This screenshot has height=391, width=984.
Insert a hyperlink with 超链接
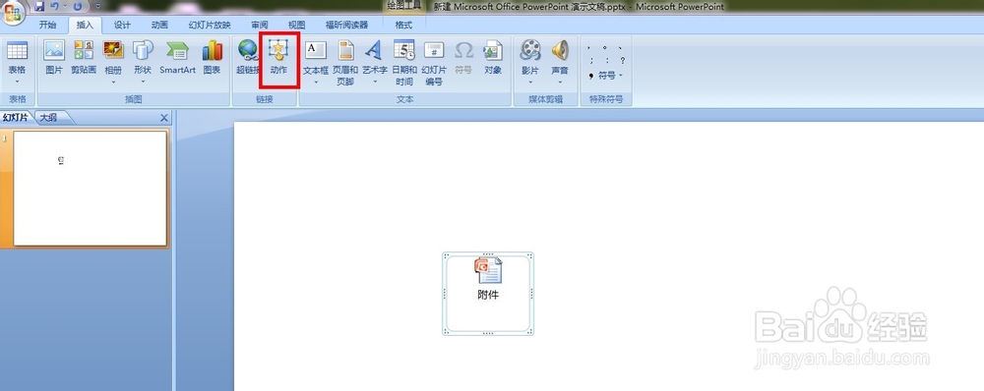pyautogui.click(x=247, y=58)
